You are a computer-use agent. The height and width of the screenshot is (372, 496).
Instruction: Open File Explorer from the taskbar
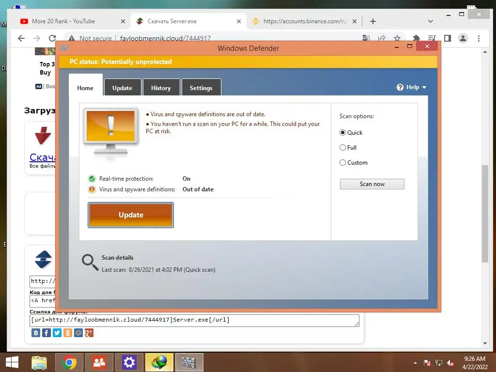(39, 362)
